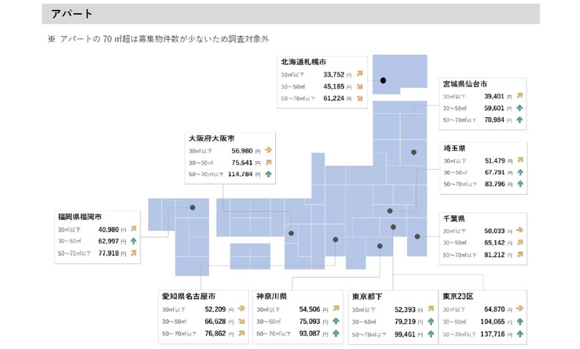Click the 宮城県仙台市 card title

465,84
